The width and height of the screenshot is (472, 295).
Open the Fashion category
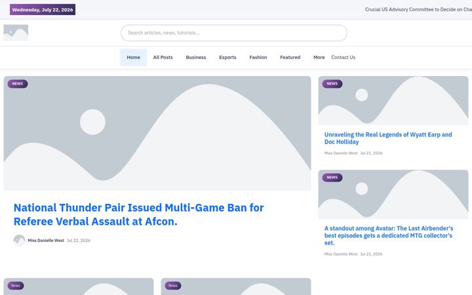point(258,57)
